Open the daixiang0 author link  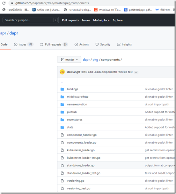73,72
